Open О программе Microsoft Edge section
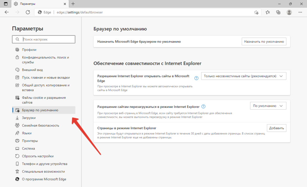 click(44, 179)
